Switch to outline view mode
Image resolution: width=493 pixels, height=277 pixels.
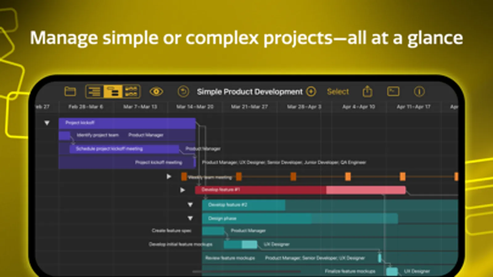[x=94, y=91]
